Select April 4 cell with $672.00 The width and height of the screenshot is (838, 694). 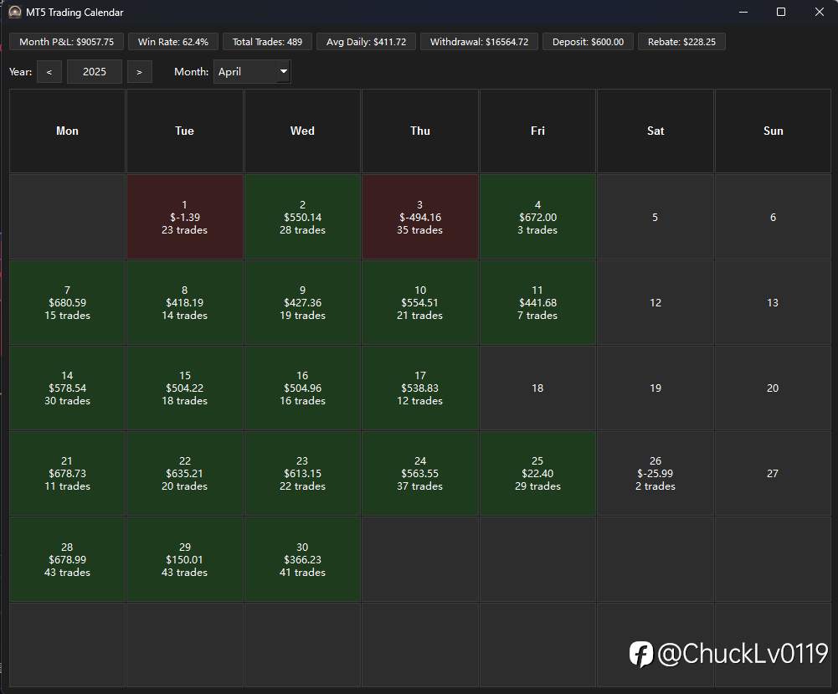pyautogui.click(x=537, y=217)
